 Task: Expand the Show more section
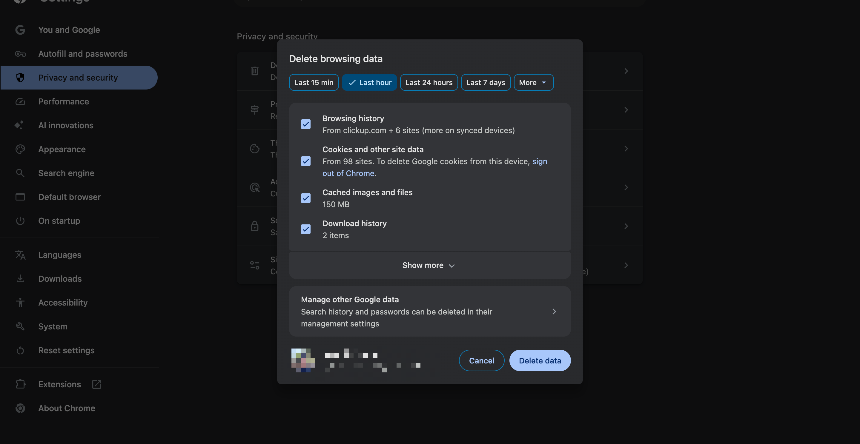coord(429,265)
